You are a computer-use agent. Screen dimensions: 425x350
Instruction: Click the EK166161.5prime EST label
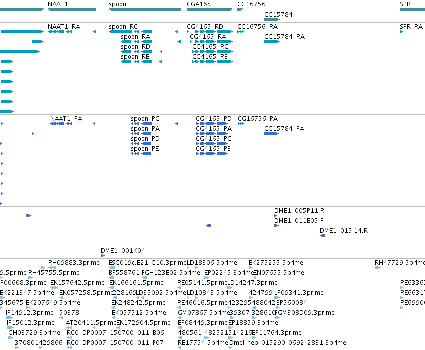(x=137, y=283)
